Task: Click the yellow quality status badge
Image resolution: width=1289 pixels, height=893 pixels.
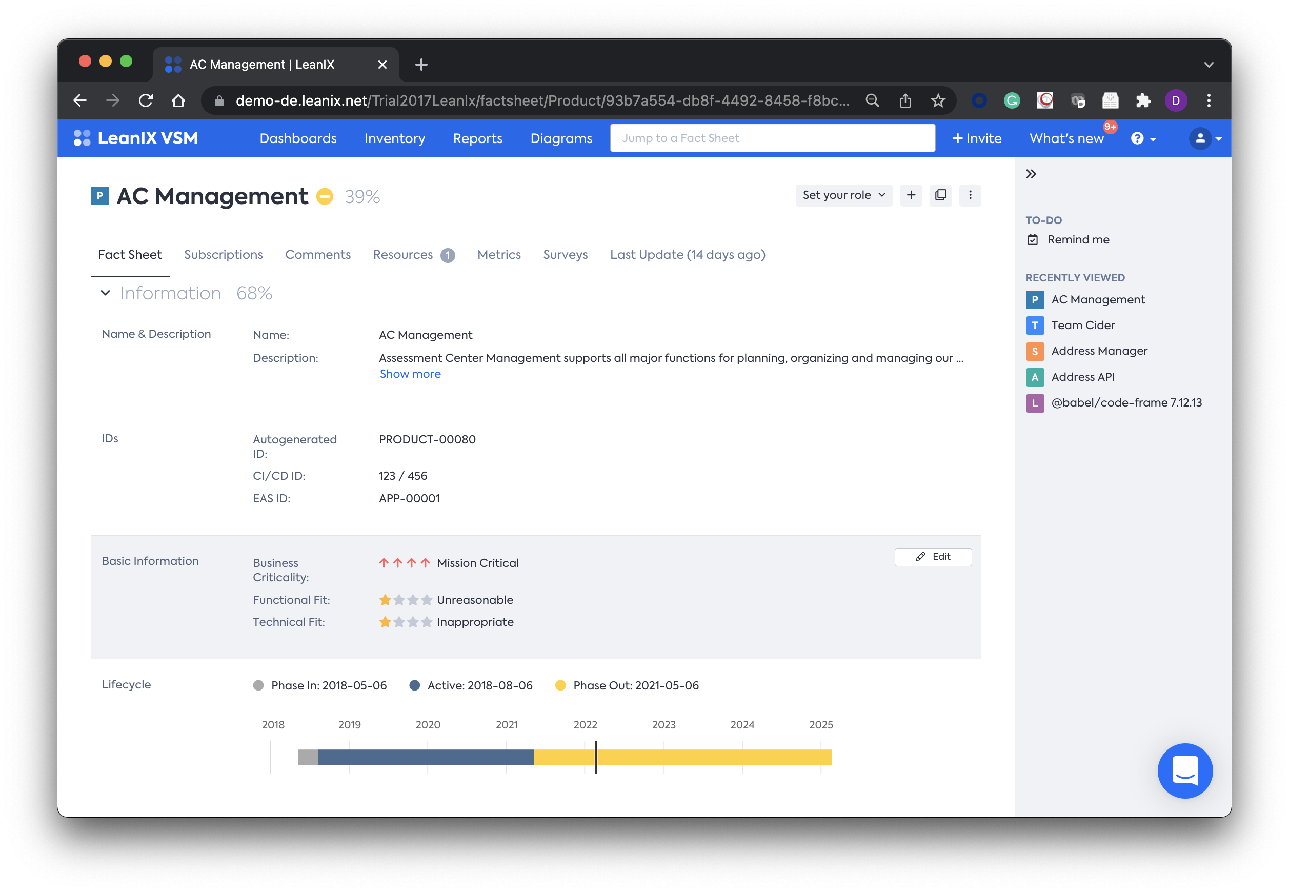Action: coord(325,196)
